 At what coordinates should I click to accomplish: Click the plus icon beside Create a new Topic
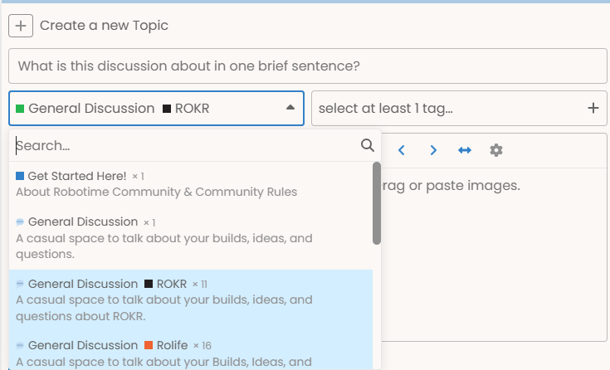point(21,26)
